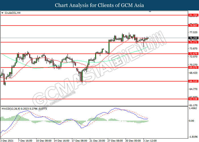The image size is (199, 142).
Task: Click the 61.170 price axis value
Action: 193,105
